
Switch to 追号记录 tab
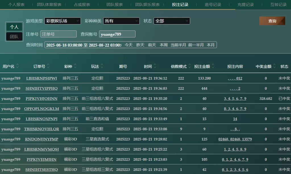(213, 5)
